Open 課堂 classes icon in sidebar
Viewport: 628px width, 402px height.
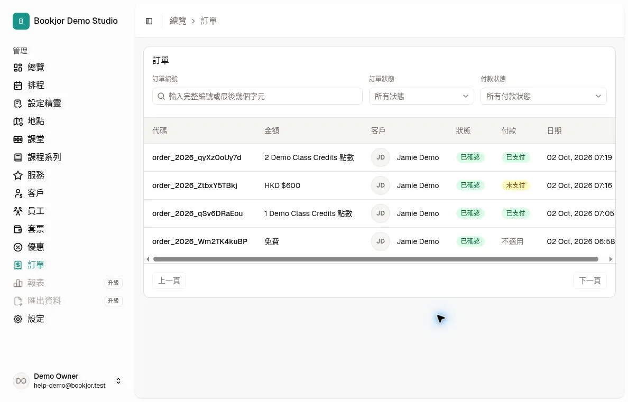coord(18,140)
